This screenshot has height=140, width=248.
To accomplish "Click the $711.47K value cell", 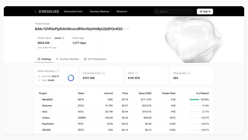I will [x=146, y=99].
